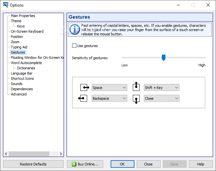The width and height of the screenshot is (216, 171).
Task: Confirm with the OK button
Action: point(122,164)
